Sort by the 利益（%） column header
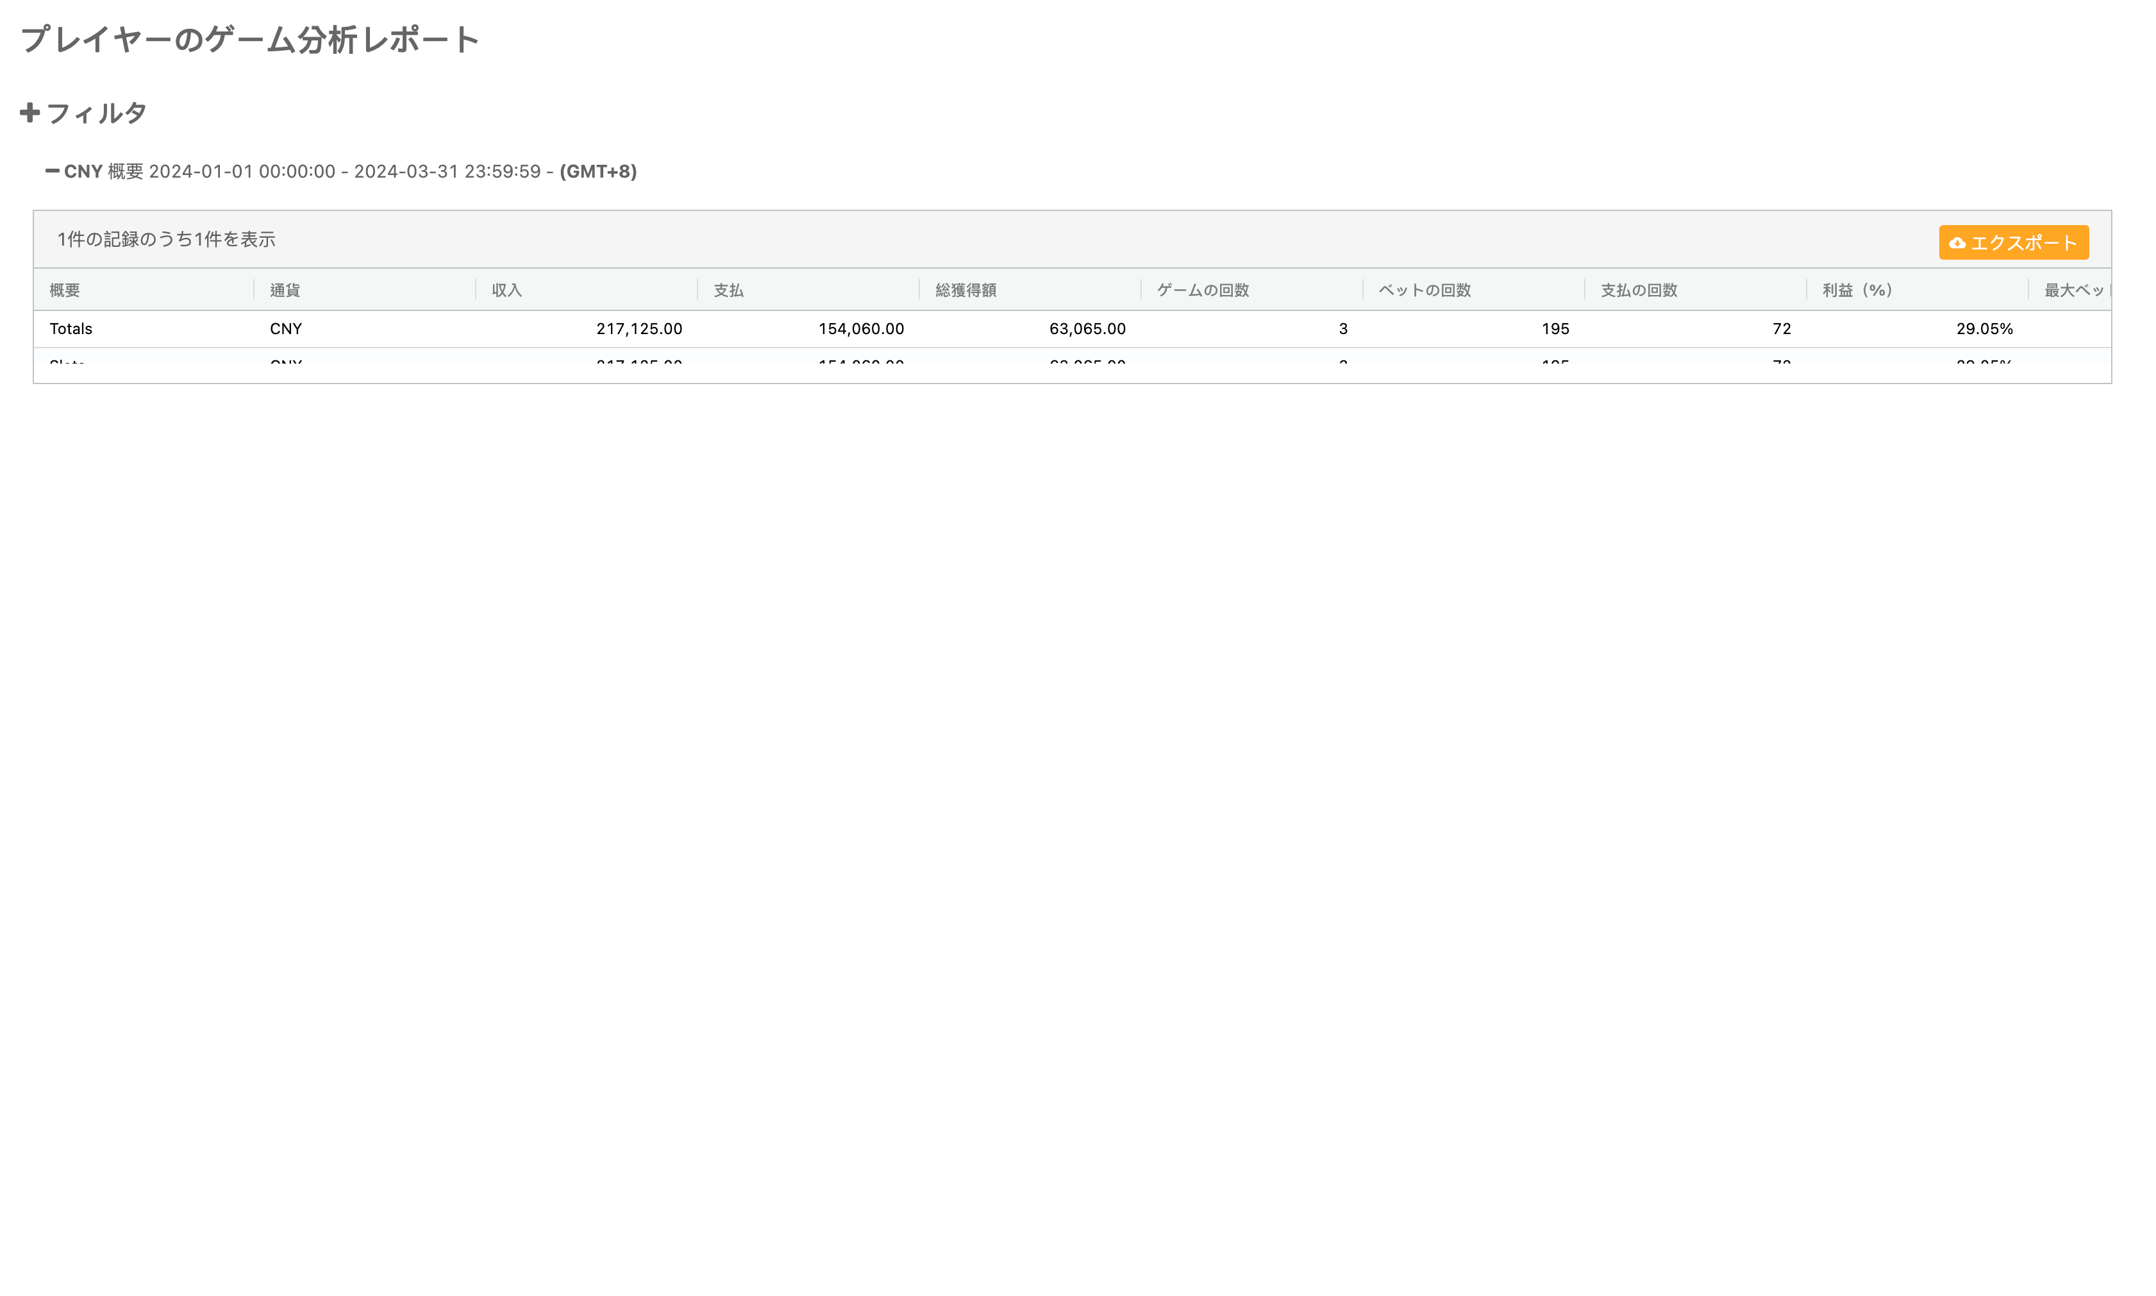Screen dimensions: 2156x1296 [1857, 290]
